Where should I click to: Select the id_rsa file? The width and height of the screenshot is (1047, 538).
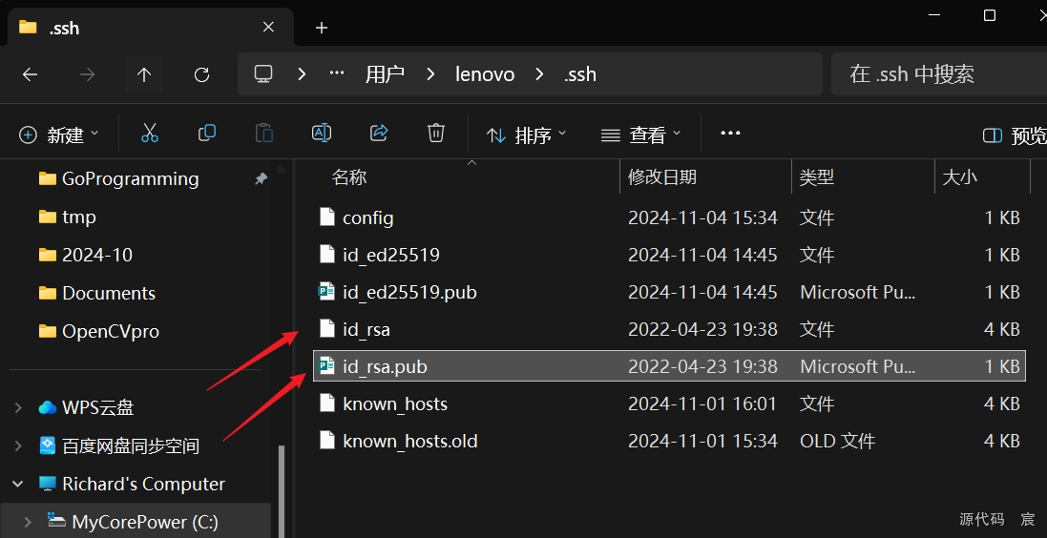366,330
